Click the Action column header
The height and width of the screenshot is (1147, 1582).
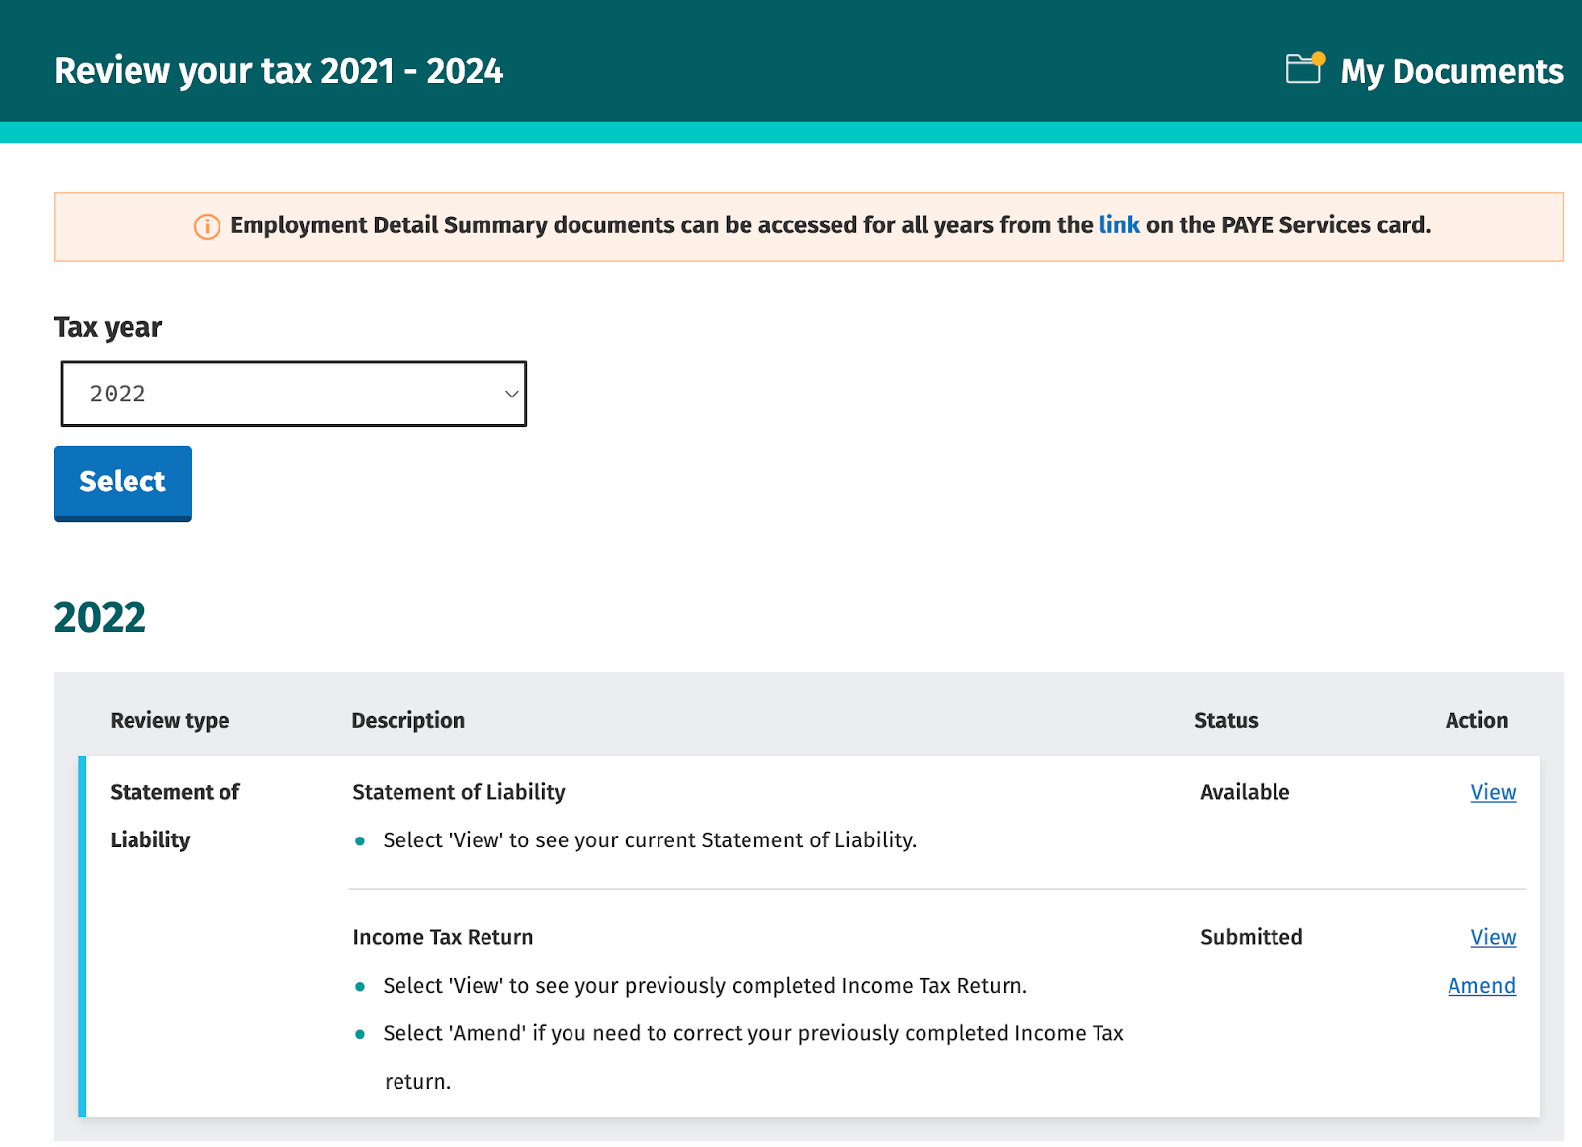click(1475, 720)
